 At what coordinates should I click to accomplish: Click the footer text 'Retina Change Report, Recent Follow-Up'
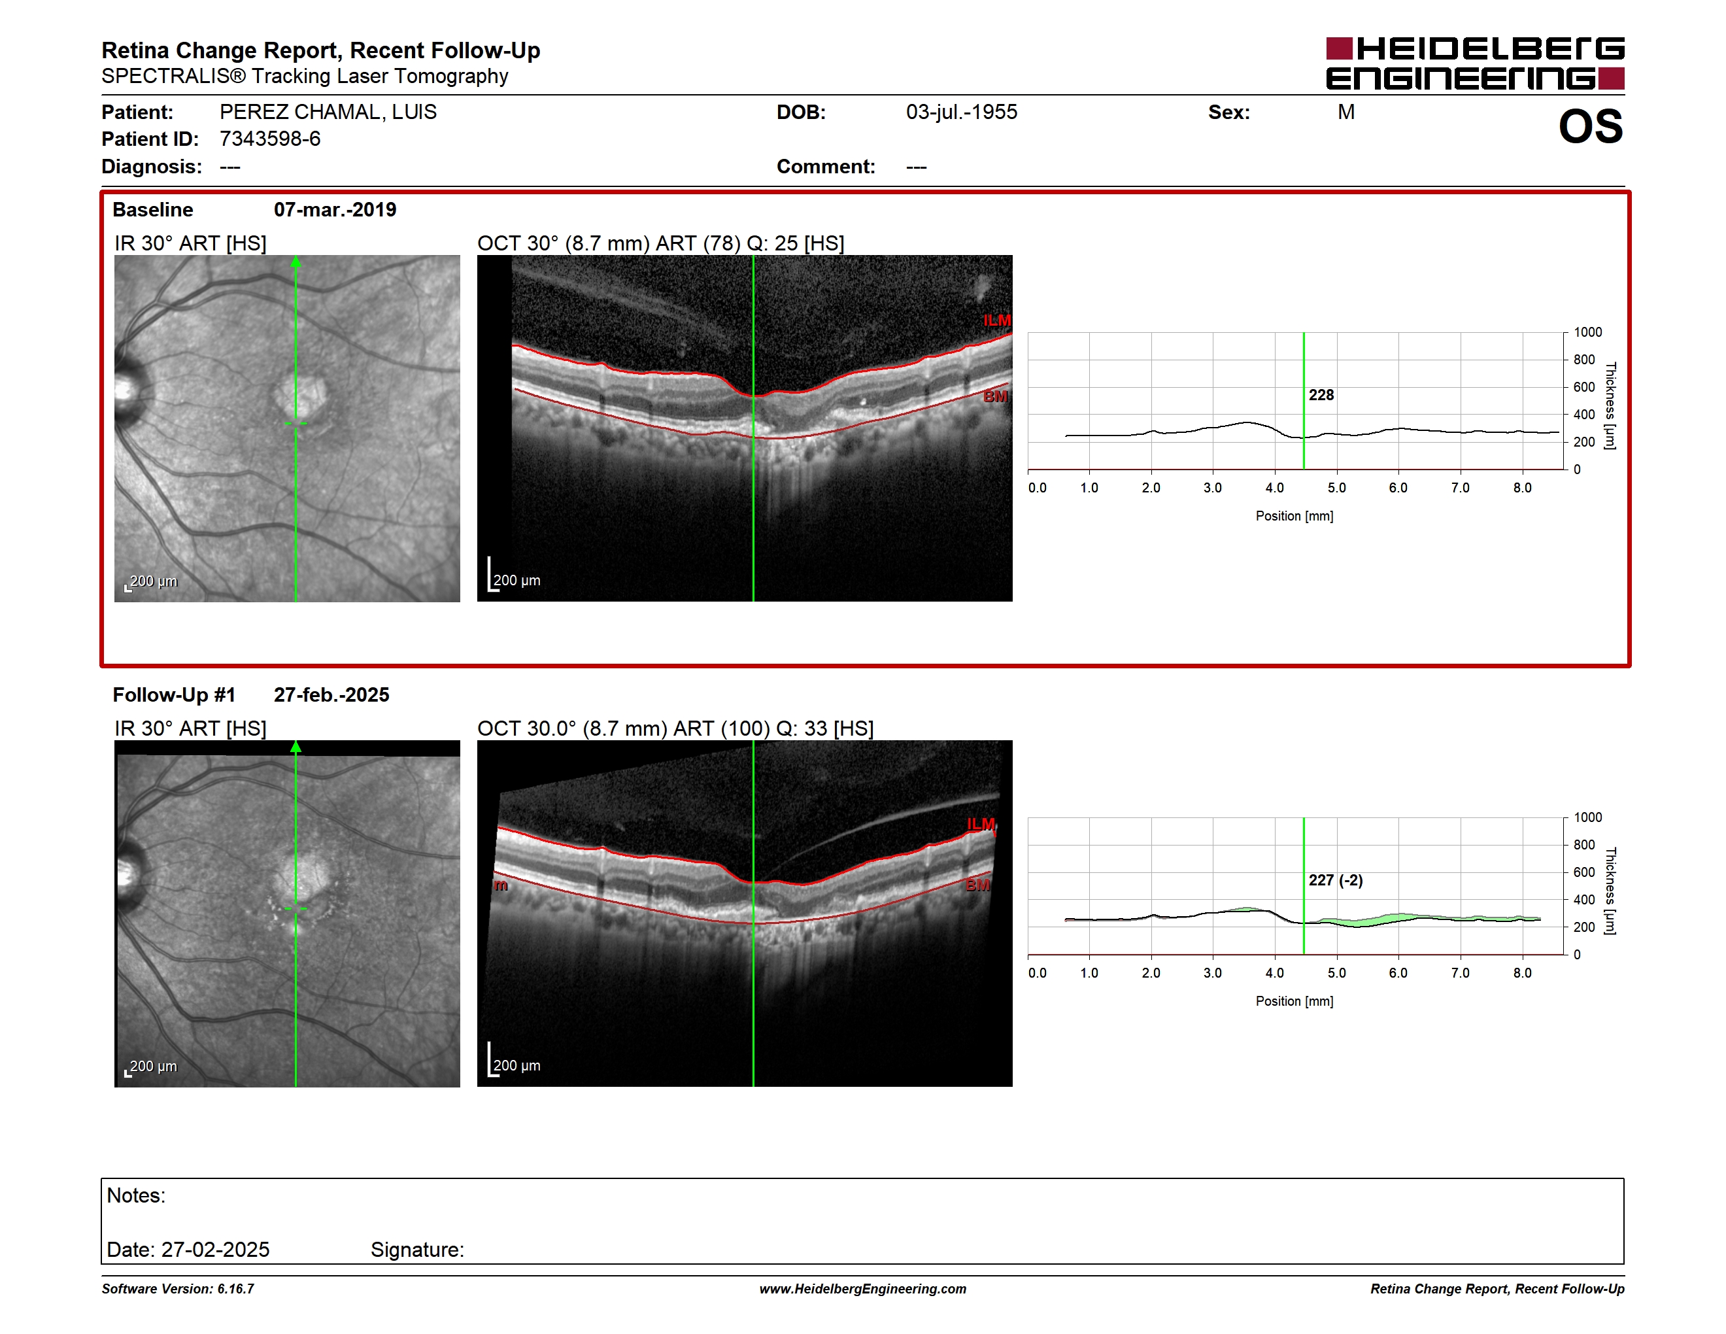[1498, 1289]
